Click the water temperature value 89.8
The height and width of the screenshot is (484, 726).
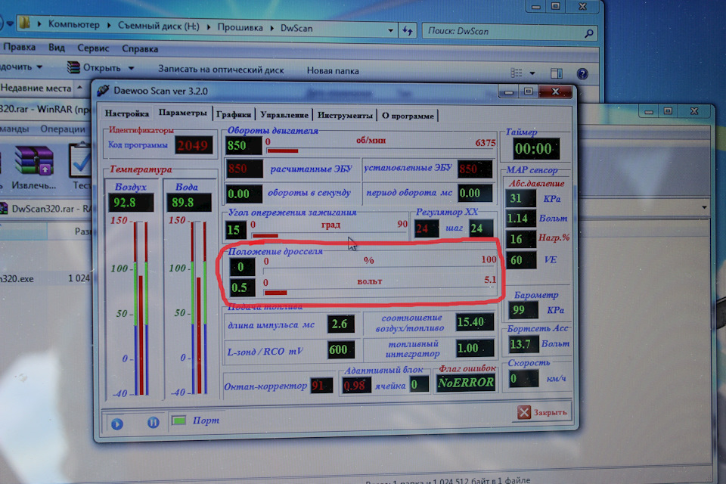pyautogui.click(x=188, y=203)
